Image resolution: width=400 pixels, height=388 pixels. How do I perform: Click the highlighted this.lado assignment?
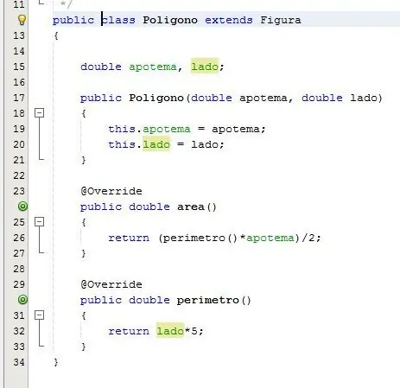[156, 144]
